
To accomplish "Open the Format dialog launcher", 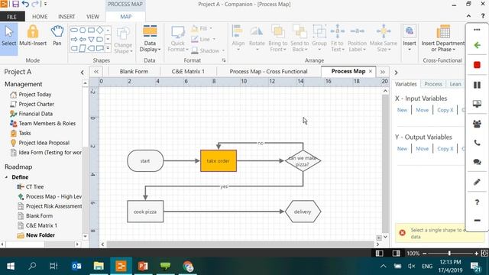I will [224, 60].
